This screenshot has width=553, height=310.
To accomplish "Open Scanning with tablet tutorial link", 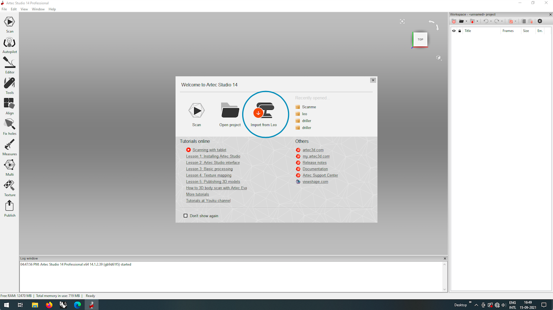I will point(209,150).
